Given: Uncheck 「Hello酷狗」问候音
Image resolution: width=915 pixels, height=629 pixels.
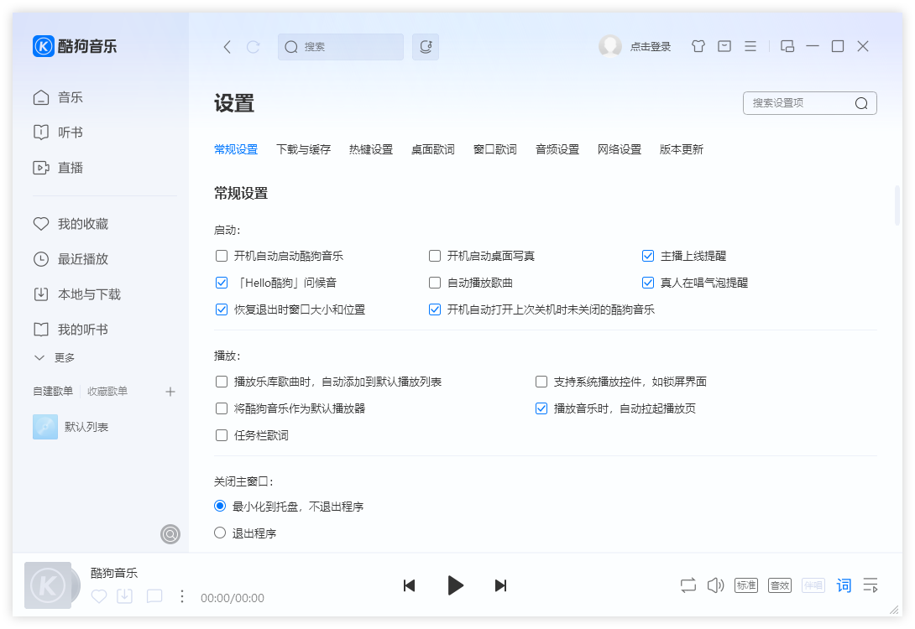Looking at the screenshot, I should click(x=222, y=283).
